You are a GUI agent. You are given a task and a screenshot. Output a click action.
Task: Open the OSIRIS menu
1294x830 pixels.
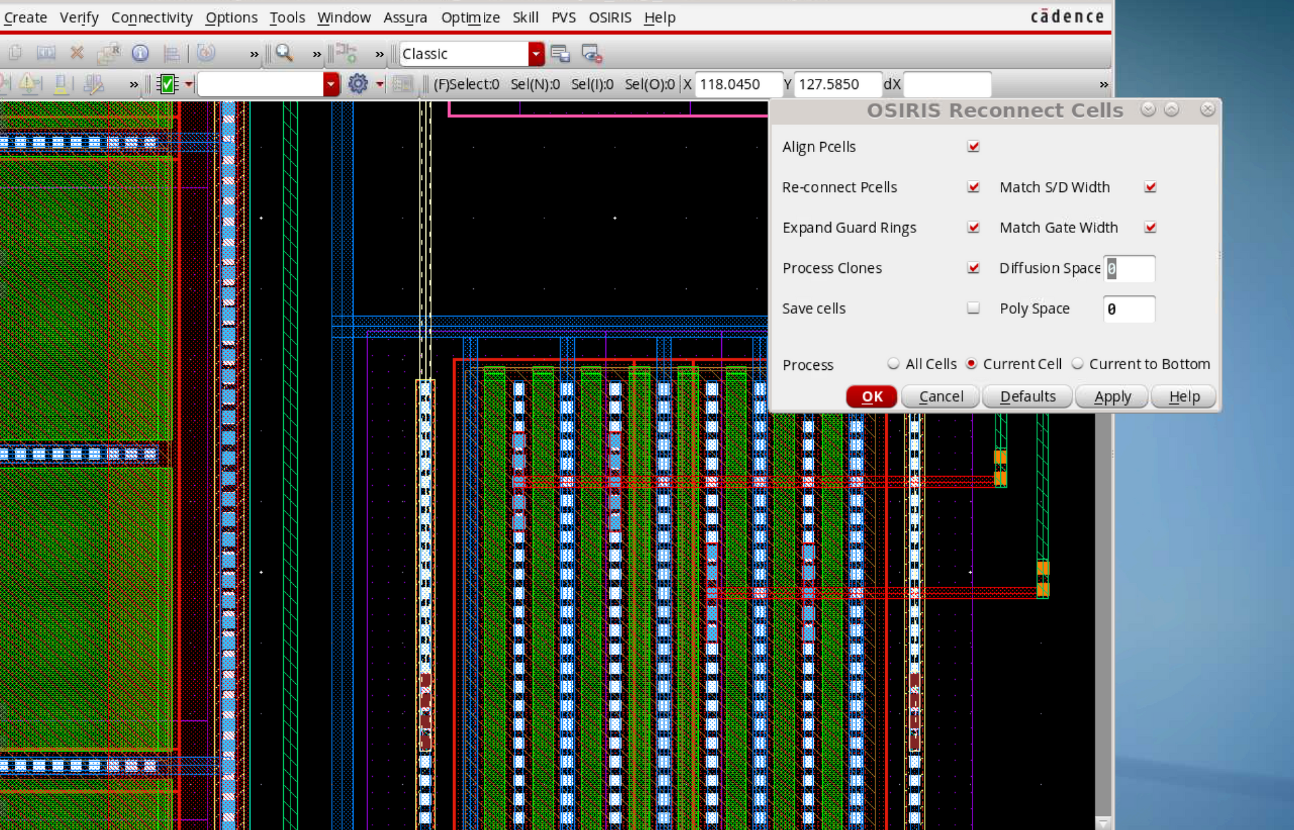tap(610, 18)
